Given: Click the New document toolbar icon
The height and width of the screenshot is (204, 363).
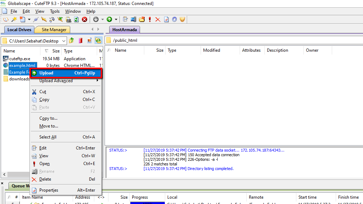Looking at the screenshot, I should click(x=22, y=19).
